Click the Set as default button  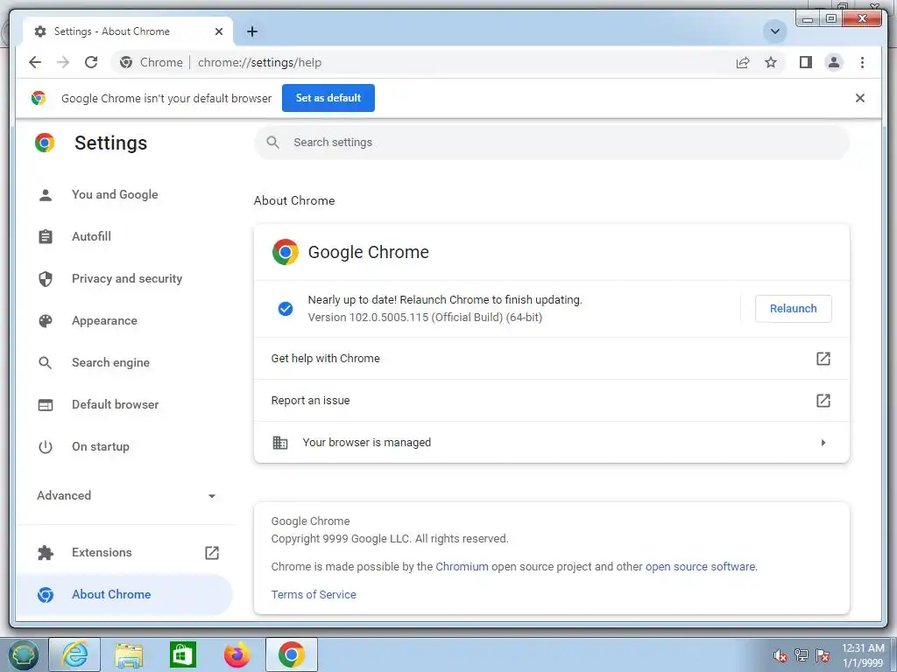point(328,98)
